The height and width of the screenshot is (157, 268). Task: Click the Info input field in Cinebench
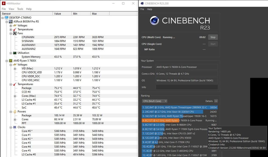(x=187, y=87)
